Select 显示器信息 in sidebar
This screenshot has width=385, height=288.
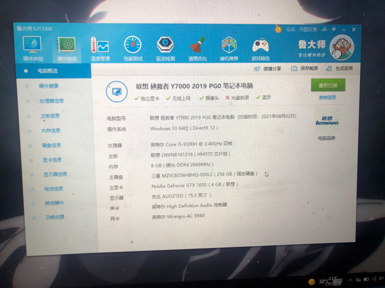point(56,174)
